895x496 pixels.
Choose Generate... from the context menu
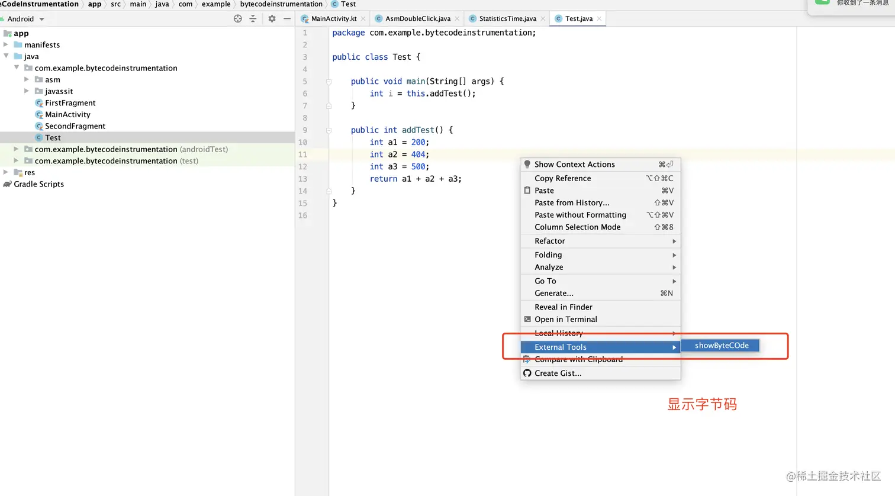click(600, 293)
